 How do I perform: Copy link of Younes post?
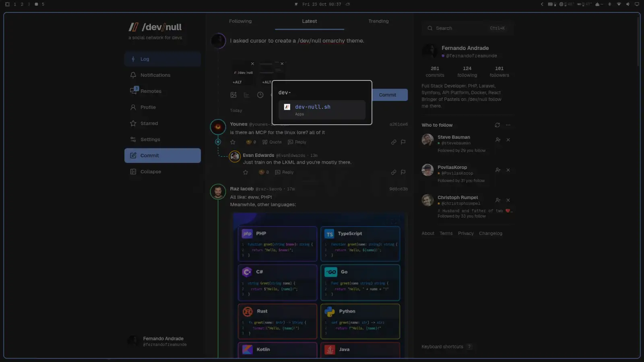coord(394,142)
